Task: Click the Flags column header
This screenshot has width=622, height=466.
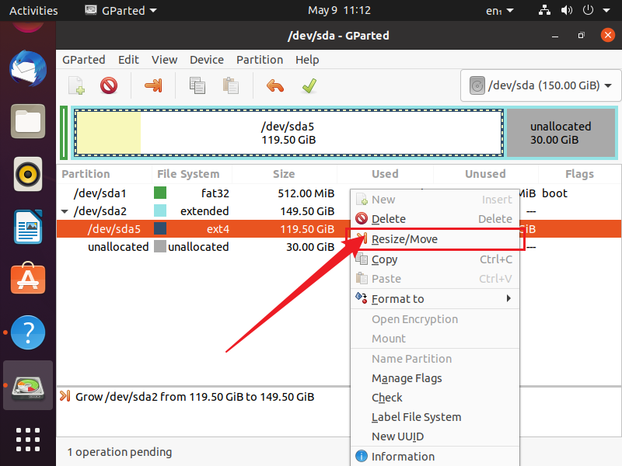Action: click(x=579, y=174)
